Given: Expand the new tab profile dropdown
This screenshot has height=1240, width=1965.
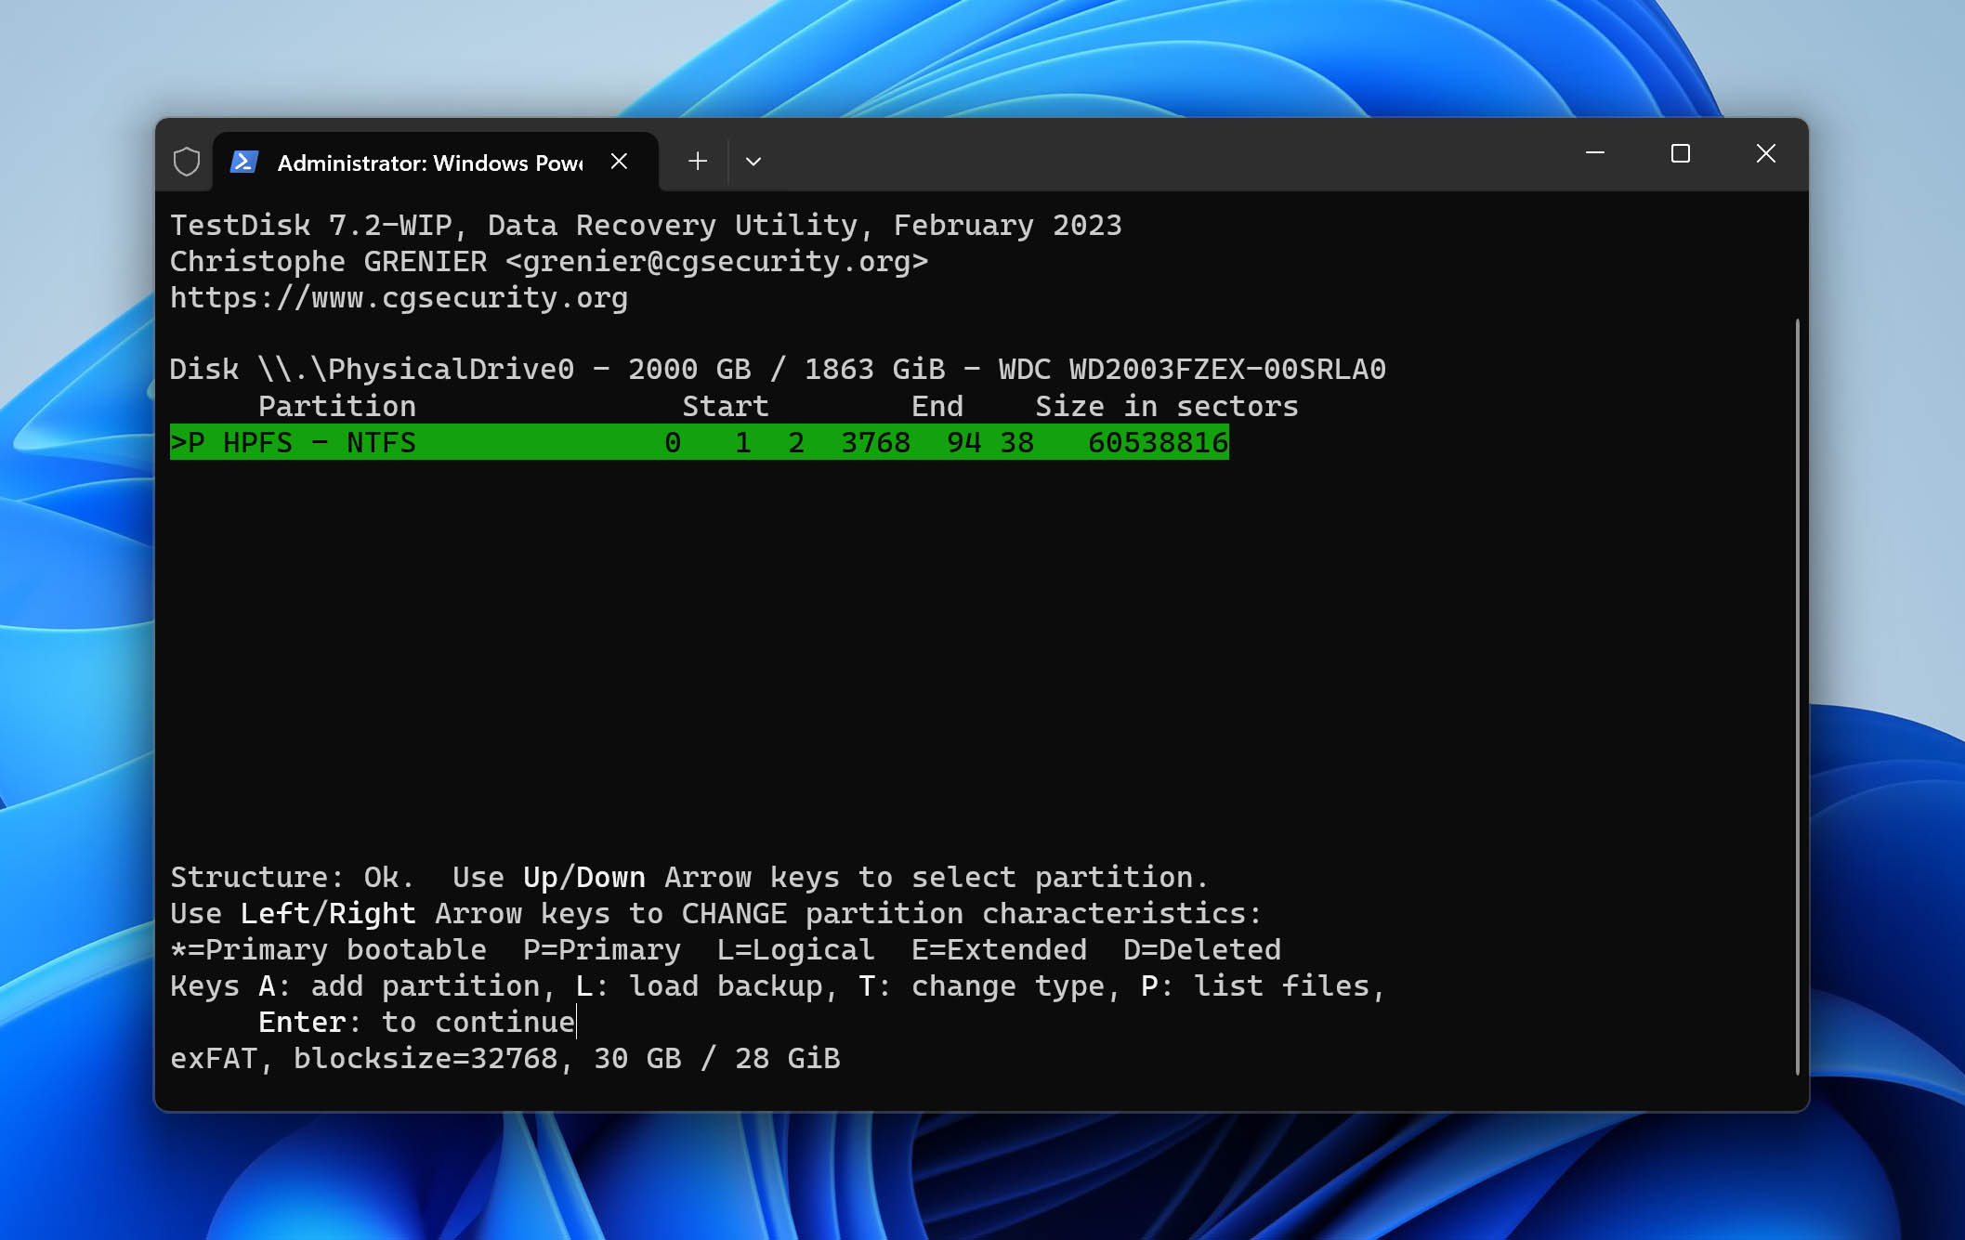Looking at the screenshot, I should 753,162.
